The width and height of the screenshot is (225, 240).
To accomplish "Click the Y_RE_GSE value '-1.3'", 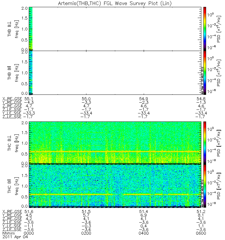I will 201,102.
